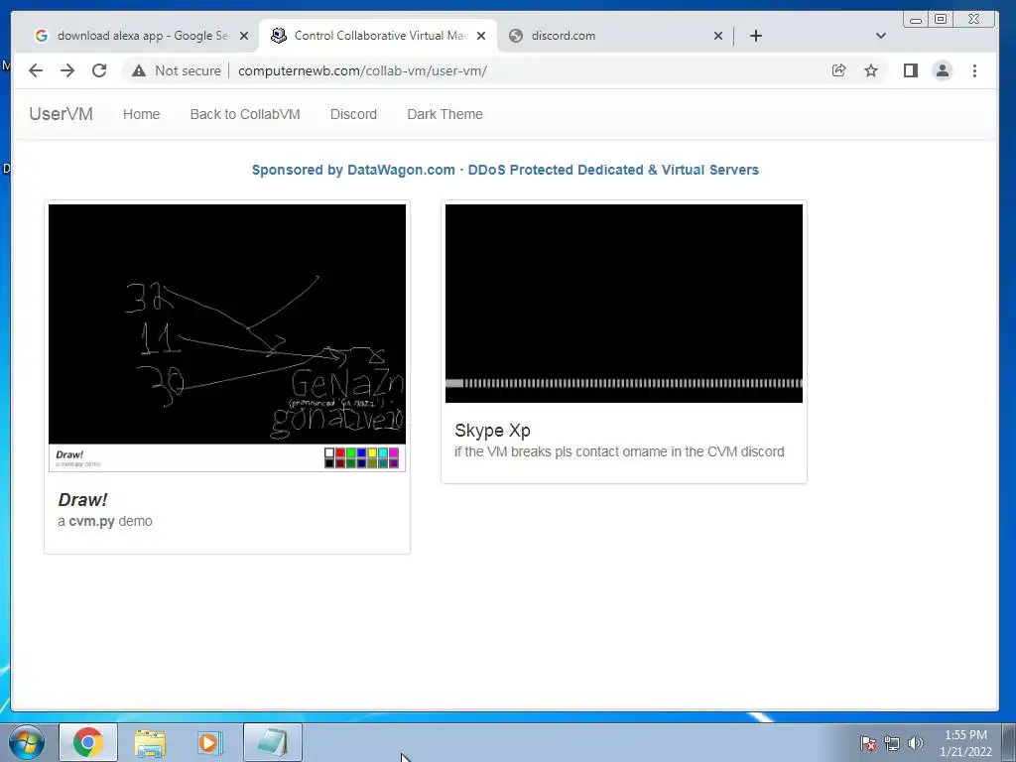Close the discord.com tab

coord(718,36)
